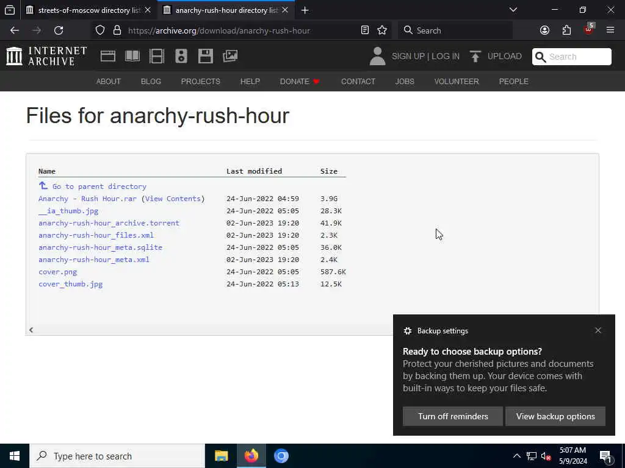Click the user avatar icon
Screen dimensions: 625x468
click(377, 56)
